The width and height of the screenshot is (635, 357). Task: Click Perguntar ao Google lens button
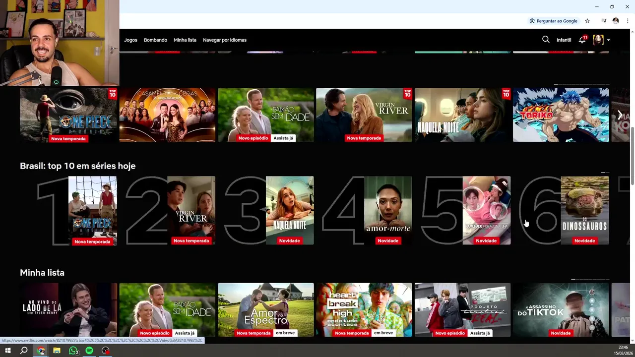(x=554, y=21)
